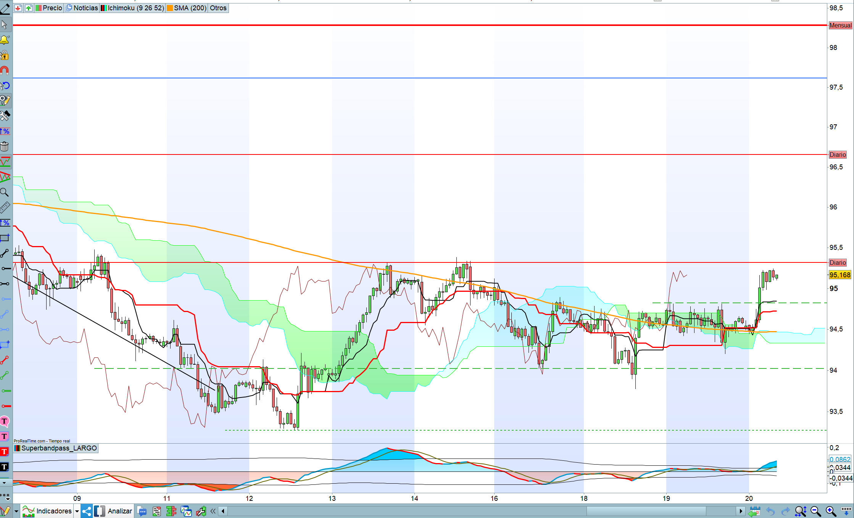Toggle the Noticias news display
Viewport: 854px width, 518px height.
point(82,8)
